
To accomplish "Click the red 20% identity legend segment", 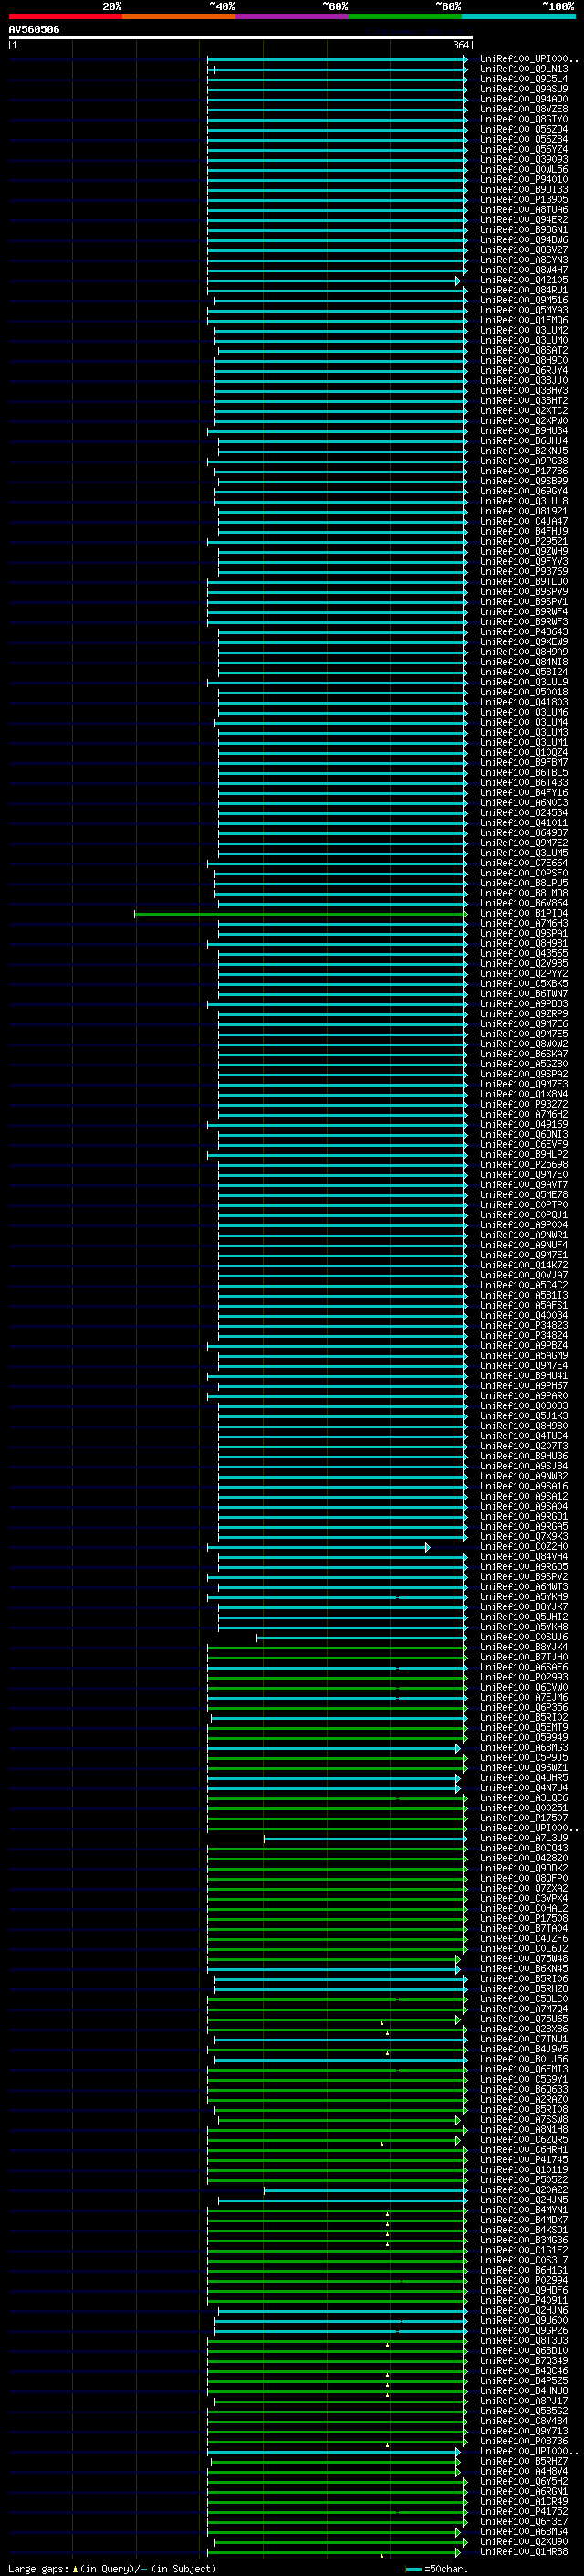I will point(65,16).
